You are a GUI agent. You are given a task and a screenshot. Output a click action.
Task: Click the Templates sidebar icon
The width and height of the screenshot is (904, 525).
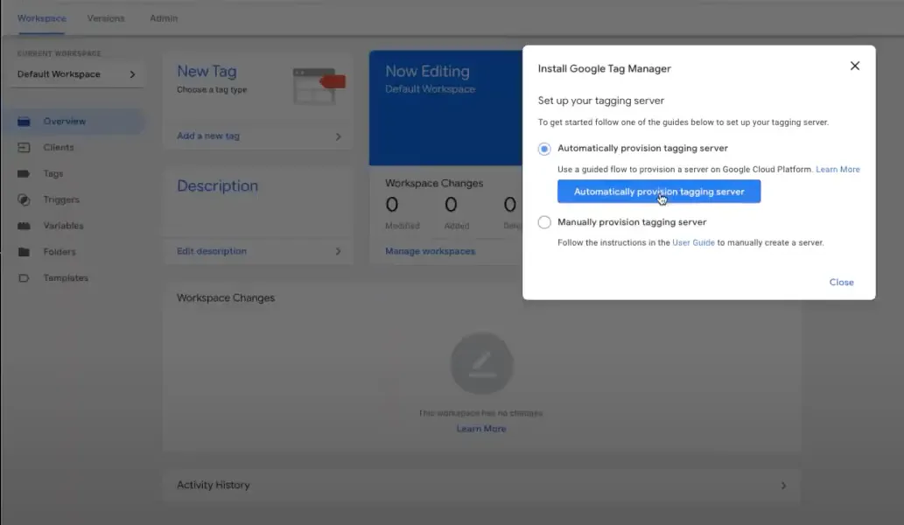[24, 277]
